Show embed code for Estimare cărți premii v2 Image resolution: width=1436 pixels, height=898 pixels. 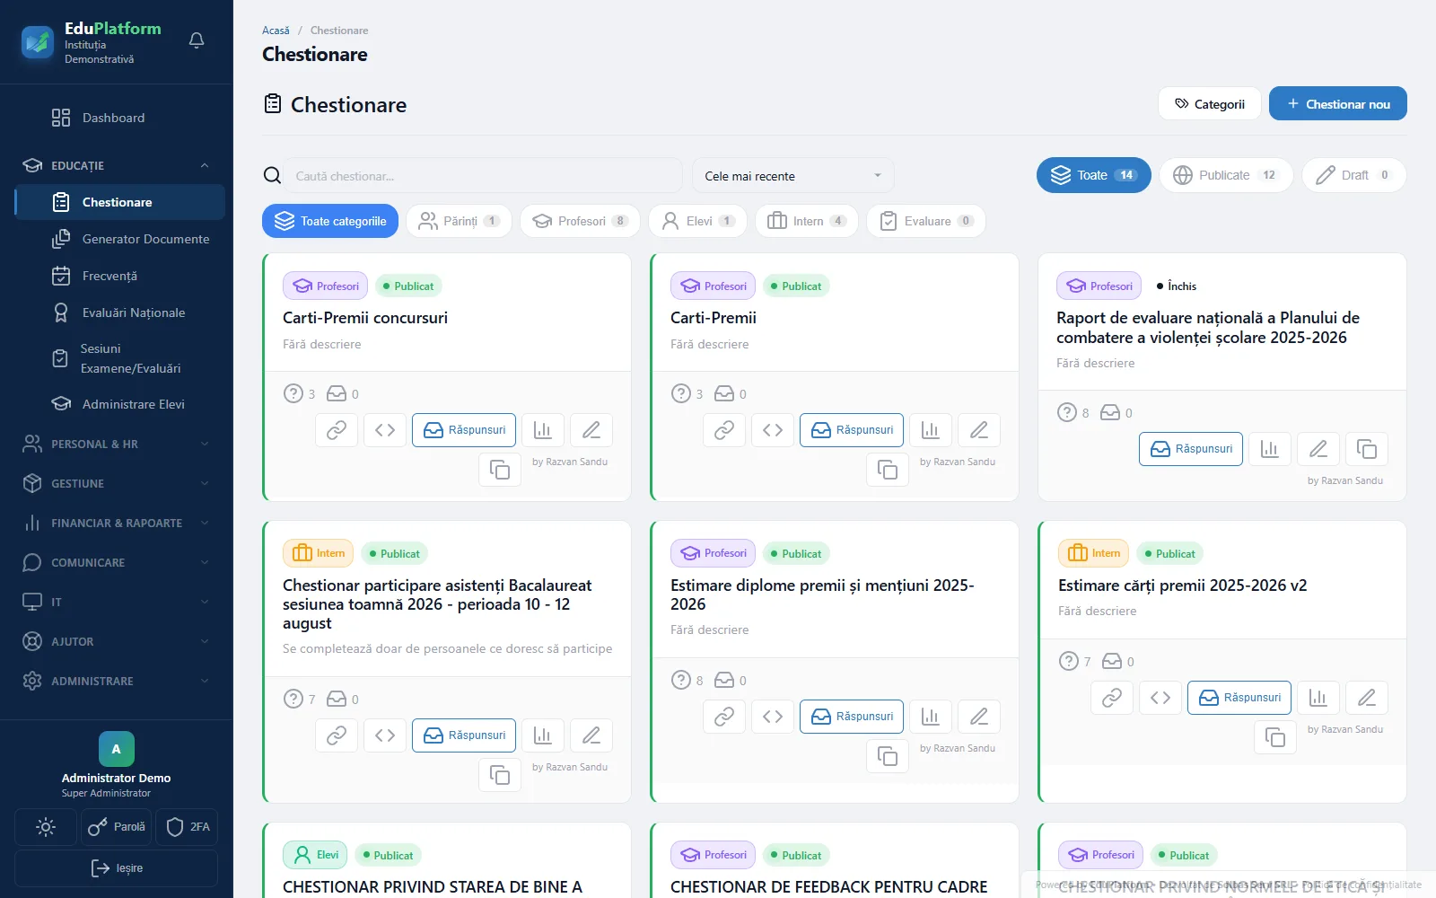(1160, 698)
